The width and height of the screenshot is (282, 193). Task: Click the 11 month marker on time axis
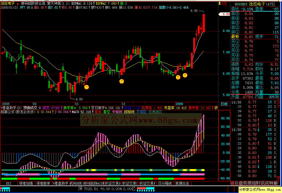77,104
